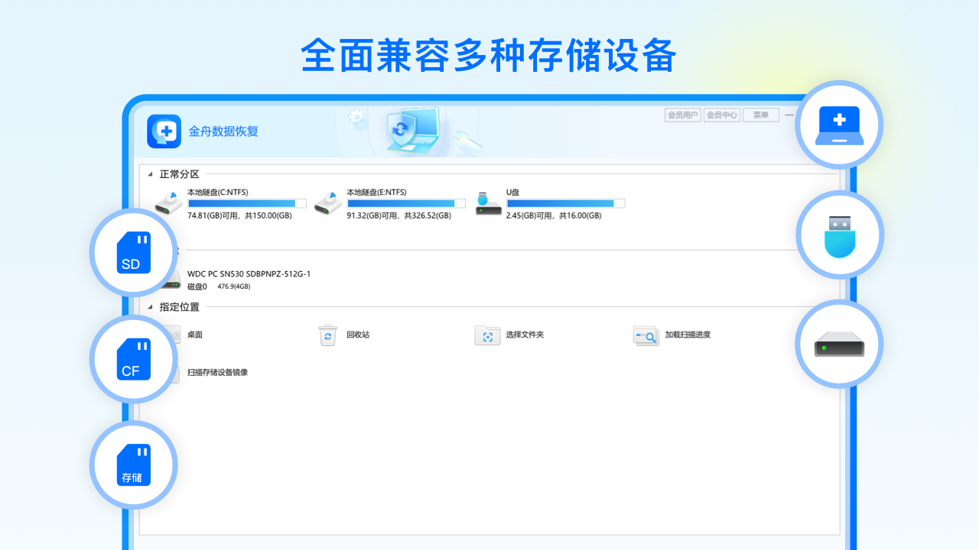Viewport: 979px width, 550px height.
Task: Click the headline 全面兼容多种存储设备
Action: [x=489, y=56]
